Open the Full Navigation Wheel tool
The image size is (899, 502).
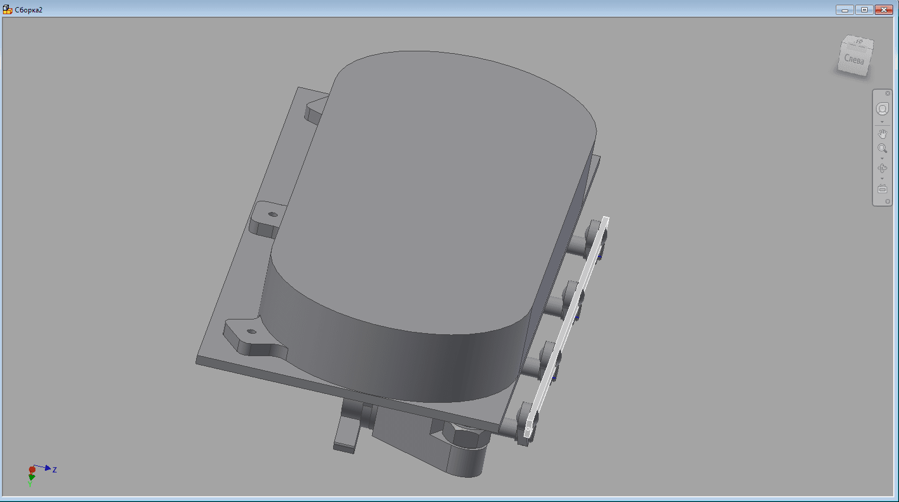coord(882,109)
